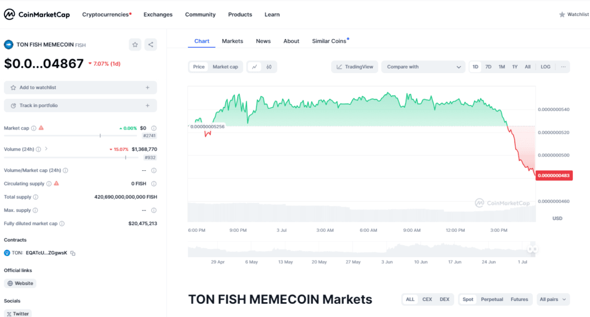Click the Watchlist star in header
590x317 pixels.
[562, 14]
